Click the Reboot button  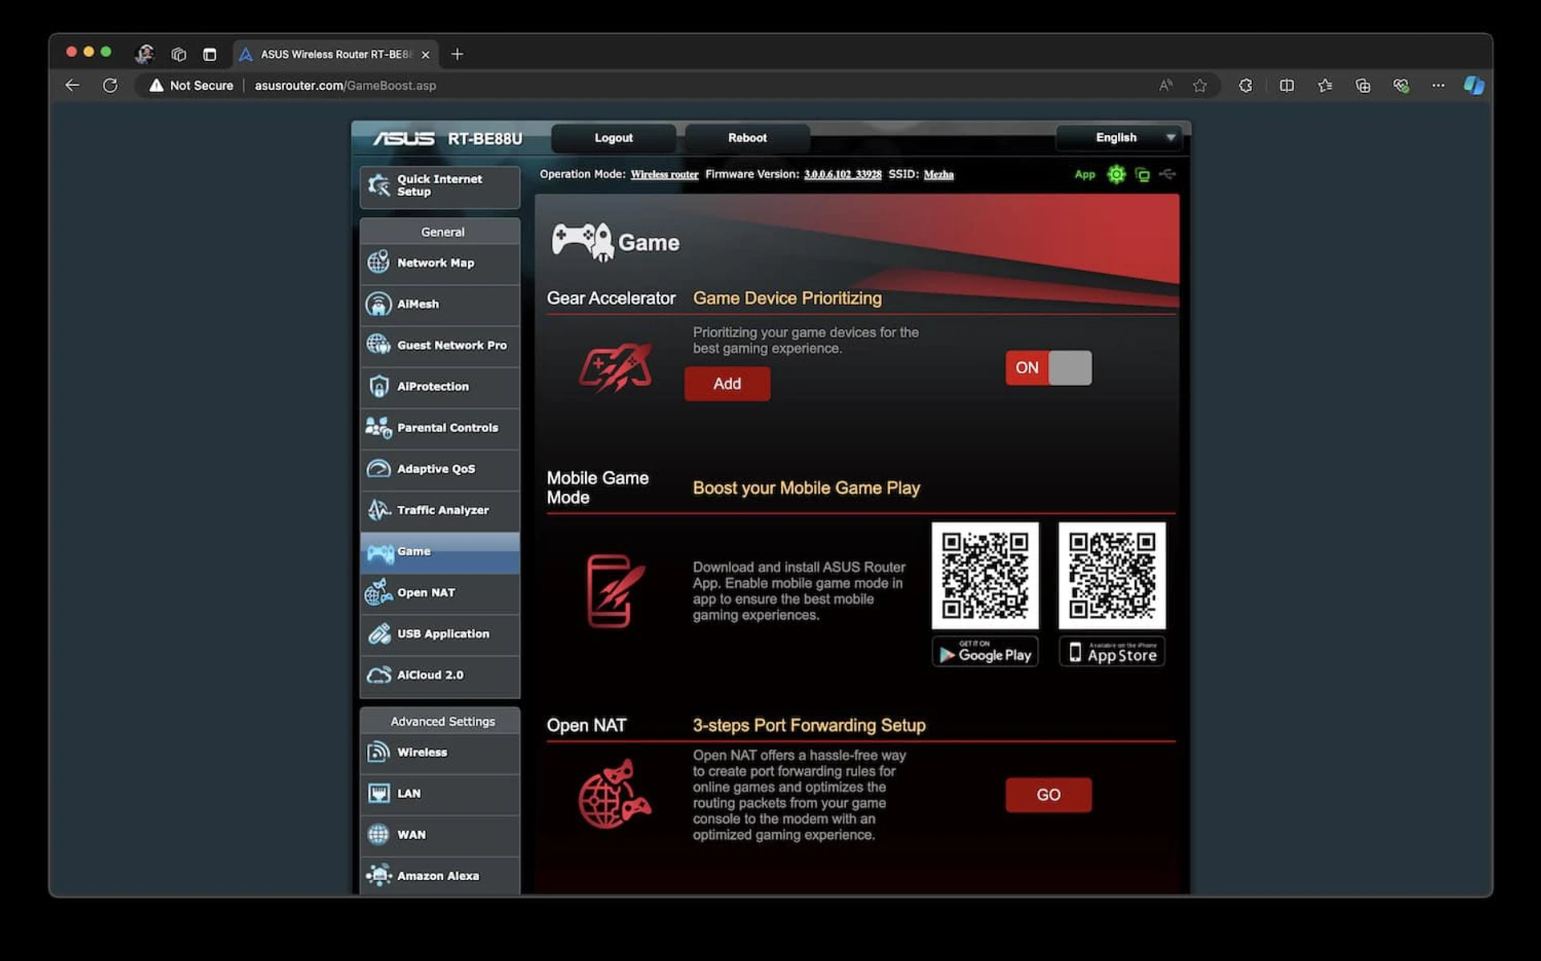pos(747,138)
